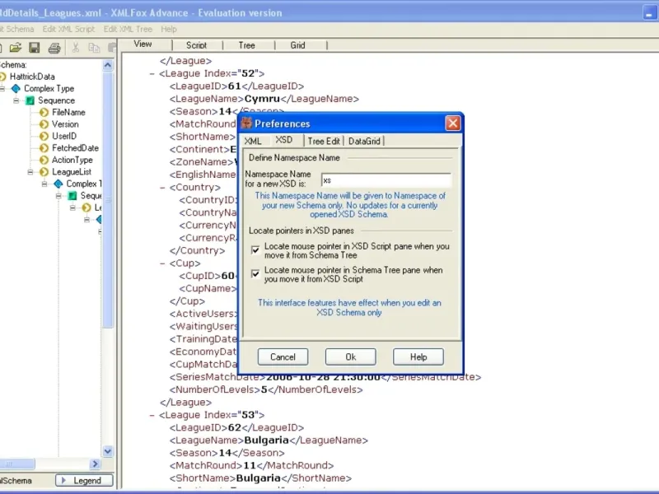Select the View tab in main pane

point(143,44)
